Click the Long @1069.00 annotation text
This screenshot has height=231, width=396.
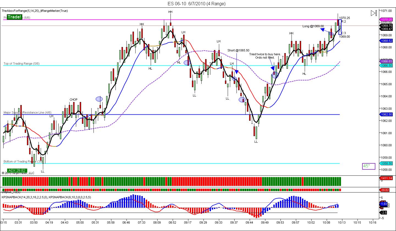point(313,26)
